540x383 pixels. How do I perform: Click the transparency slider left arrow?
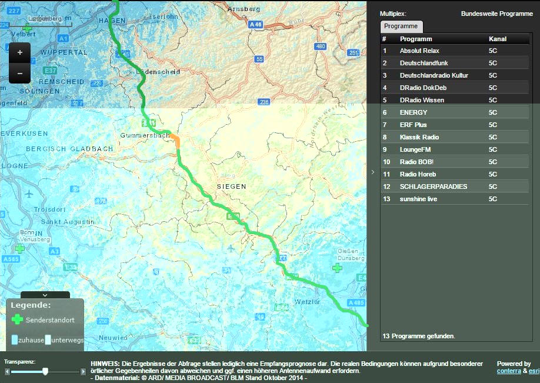7,371
